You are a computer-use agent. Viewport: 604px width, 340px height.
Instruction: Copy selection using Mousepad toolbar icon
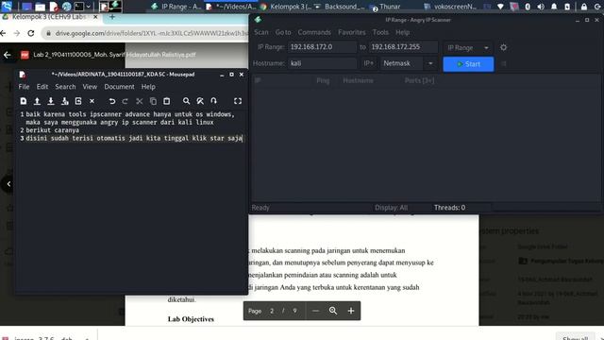153,101
